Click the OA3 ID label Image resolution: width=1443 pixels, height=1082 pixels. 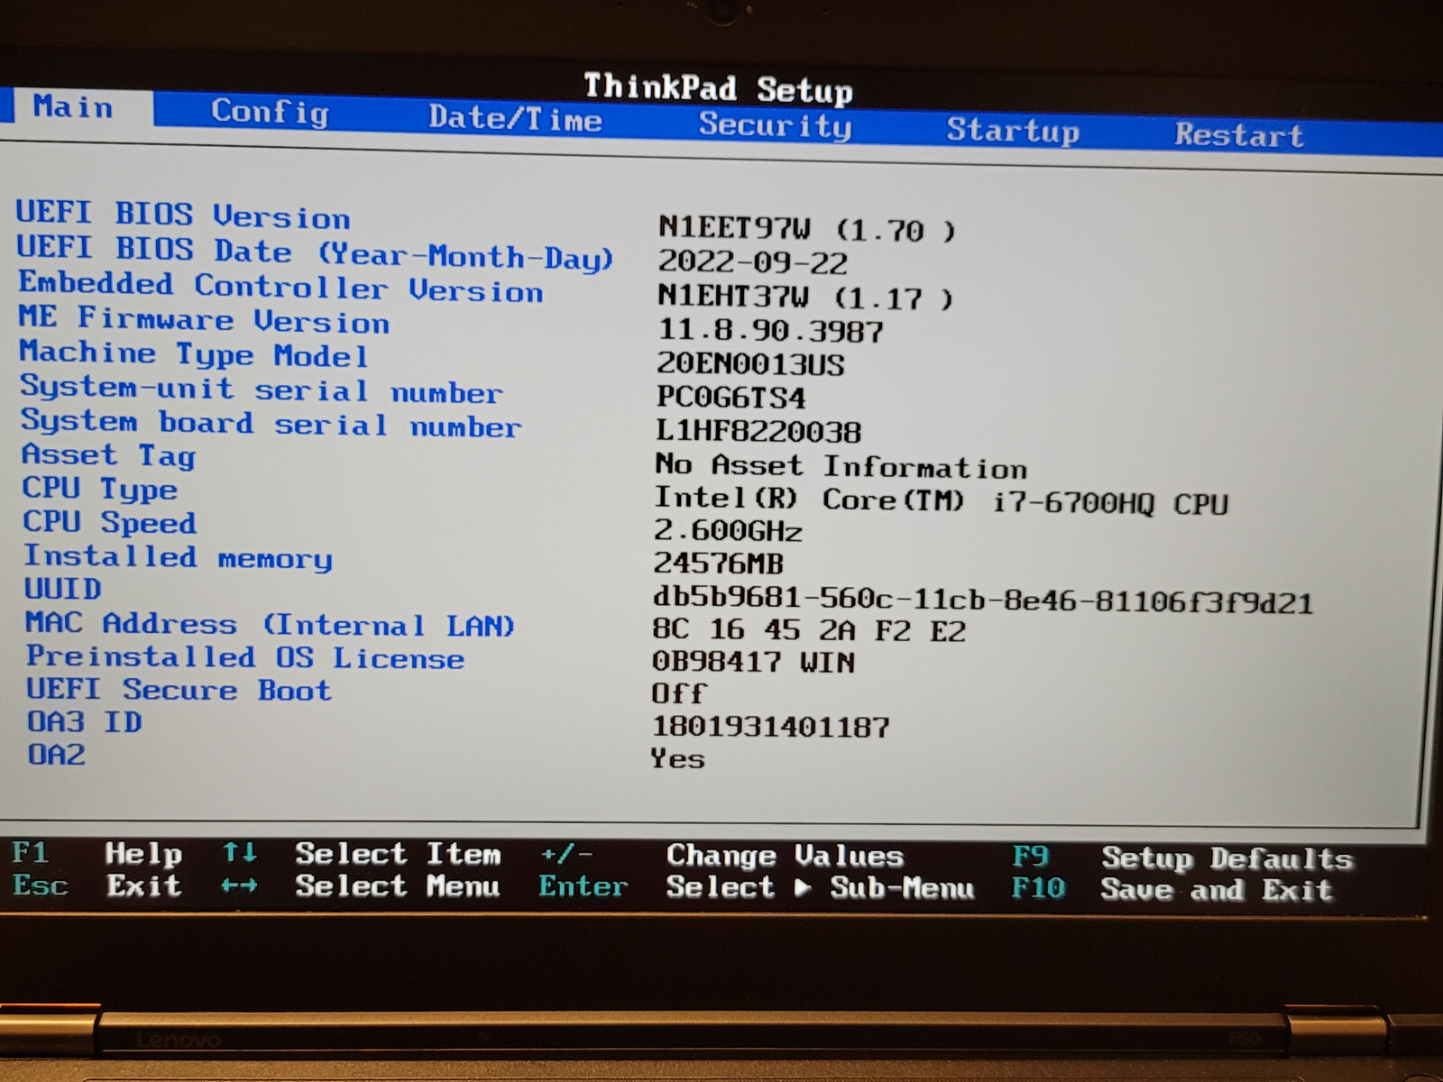tap(85, 722)
